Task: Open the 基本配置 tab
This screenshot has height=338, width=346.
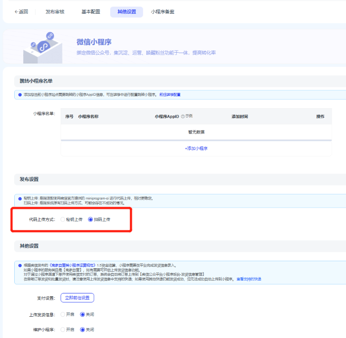Action: pos(91,12)
